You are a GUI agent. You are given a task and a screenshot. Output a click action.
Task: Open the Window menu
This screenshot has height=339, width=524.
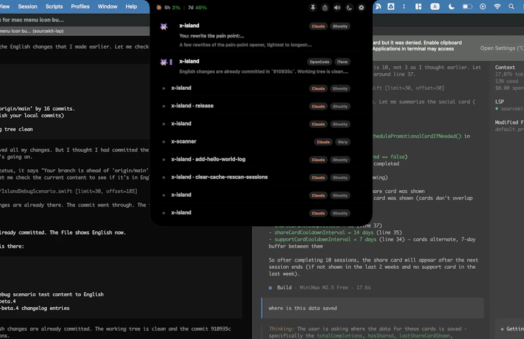coord(107,7)
